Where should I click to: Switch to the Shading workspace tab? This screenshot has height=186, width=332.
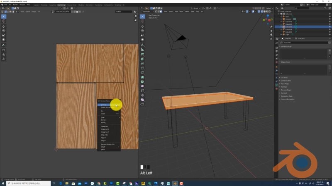pyautogui.click(x=81, y=5)
